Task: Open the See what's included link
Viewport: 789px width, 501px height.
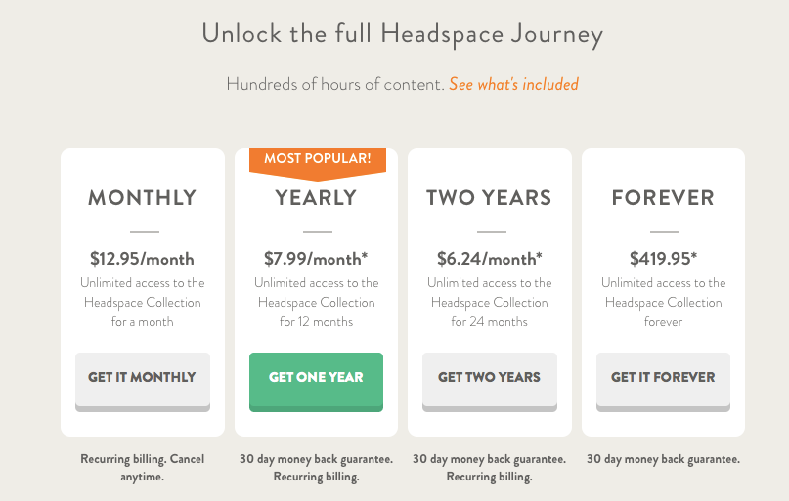Action: pos(513,84)
